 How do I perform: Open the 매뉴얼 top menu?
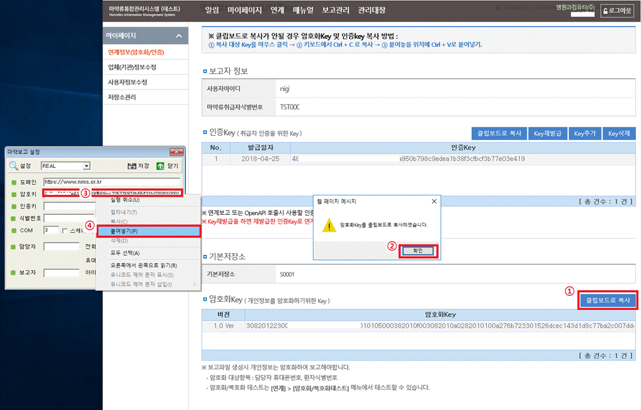(303, 10)
